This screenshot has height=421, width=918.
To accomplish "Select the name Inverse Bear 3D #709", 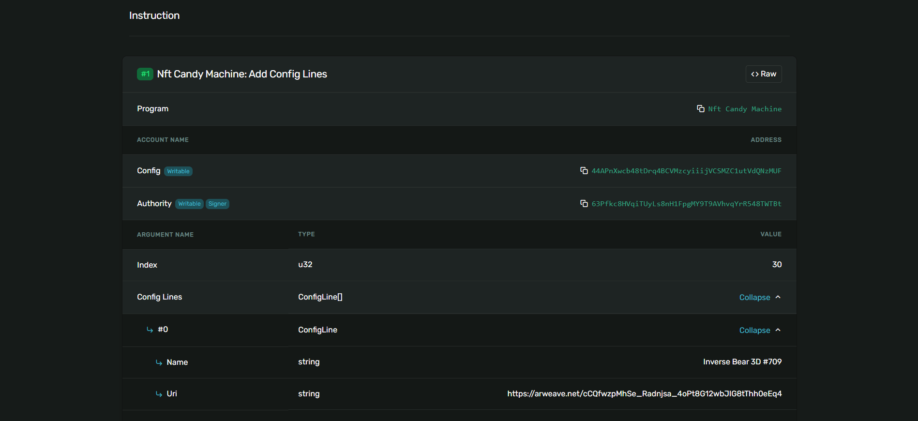I will click(742, 361).
